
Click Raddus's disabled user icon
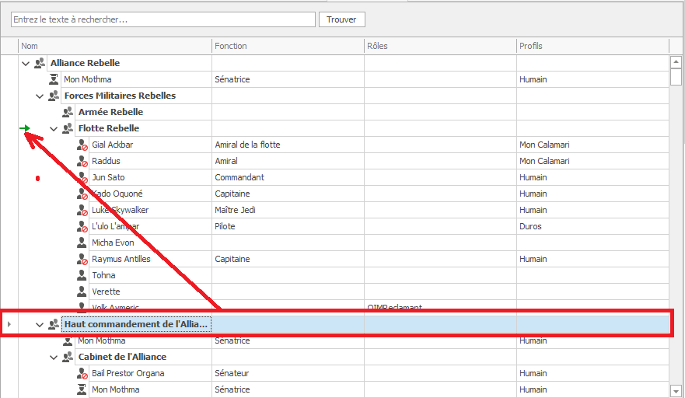(82, 161)
